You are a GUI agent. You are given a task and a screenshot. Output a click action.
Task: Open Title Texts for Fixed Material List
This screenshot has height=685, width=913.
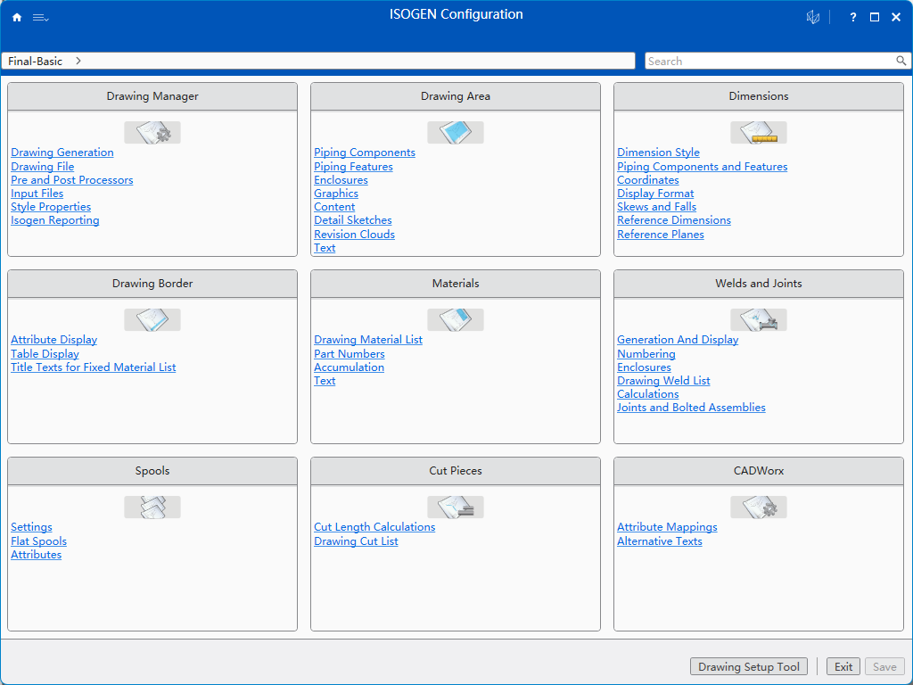coord(93,367)
